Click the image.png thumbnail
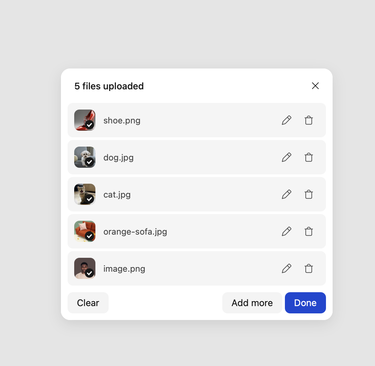Viewport: 375px width, 366px height. 84,268
